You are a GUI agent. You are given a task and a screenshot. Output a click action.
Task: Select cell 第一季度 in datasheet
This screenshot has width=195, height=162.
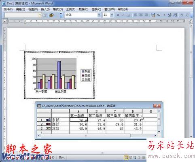pyautogui.click(x=78, y=115)
